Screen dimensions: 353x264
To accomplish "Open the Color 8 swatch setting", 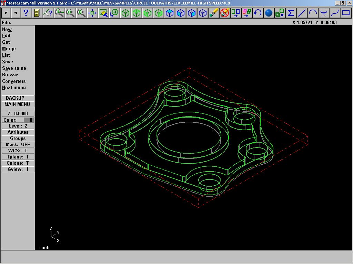I will coord(18,120).
